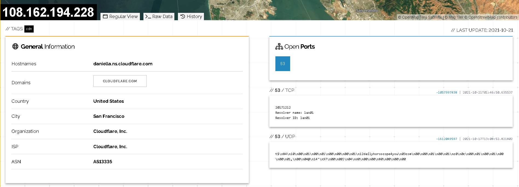Click the network icon beside Open Ports
Viewport: 519px width, 187px height.
[x=279, y=47]
